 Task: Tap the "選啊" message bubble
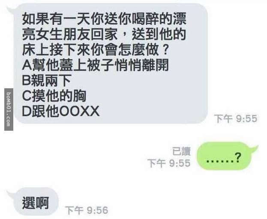(x=36, y=202)
